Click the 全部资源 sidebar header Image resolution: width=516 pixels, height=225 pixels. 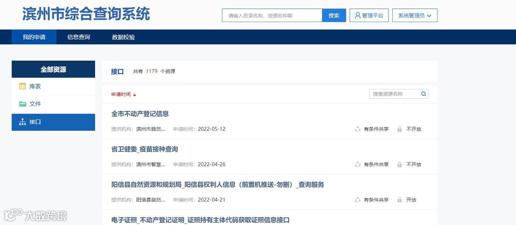coord(54,69)
